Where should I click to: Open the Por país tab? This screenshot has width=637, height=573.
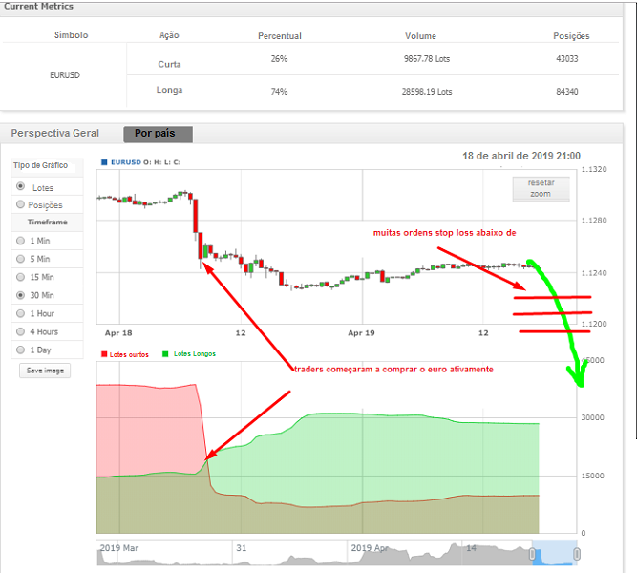158,134
